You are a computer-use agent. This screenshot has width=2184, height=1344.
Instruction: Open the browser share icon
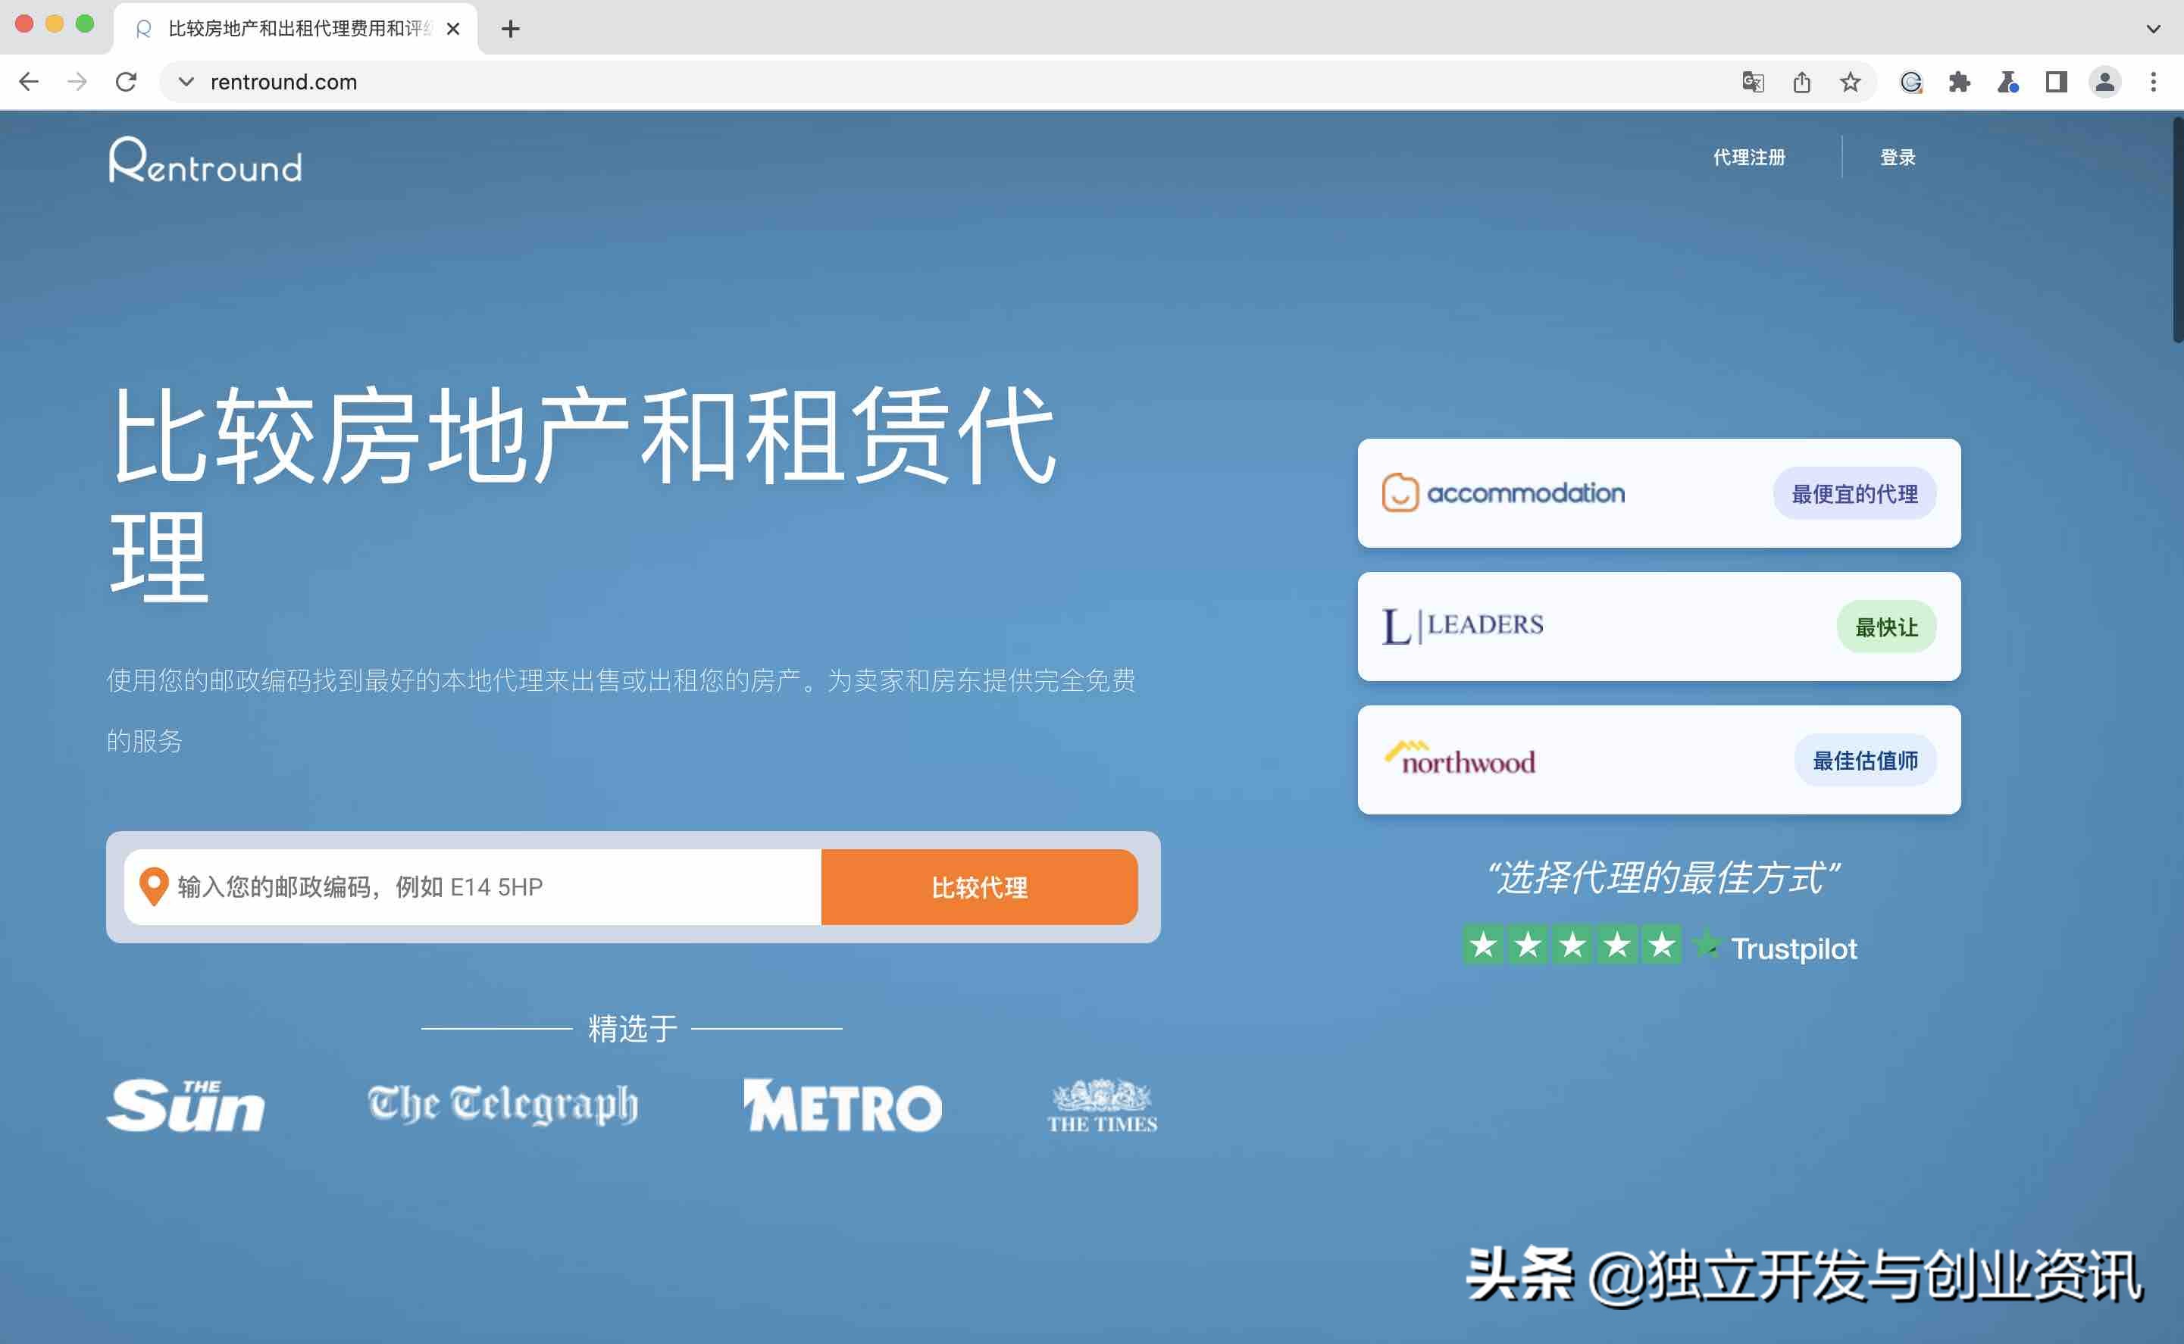(x=1801, y=81)
